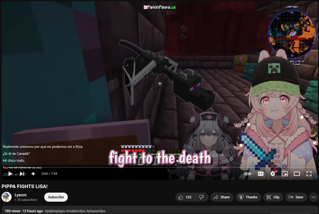Screen dimensions: 319x214
Task: Play the video
Action: (x=10, y=174)
